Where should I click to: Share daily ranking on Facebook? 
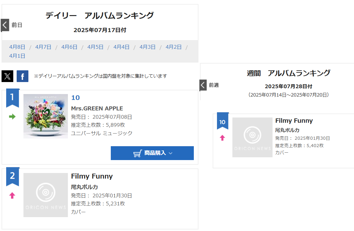23,76
